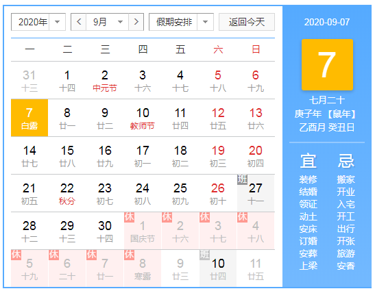Select September 19 初三
Viewport: 375px width, 291px height.
click(218, 155)
